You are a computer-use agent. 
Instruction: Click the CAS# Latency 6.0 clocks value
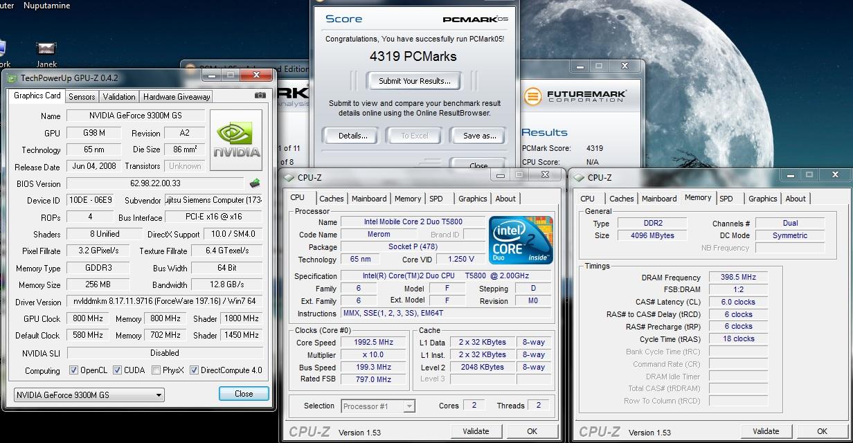pyautogui.click(x=738, y=302)
